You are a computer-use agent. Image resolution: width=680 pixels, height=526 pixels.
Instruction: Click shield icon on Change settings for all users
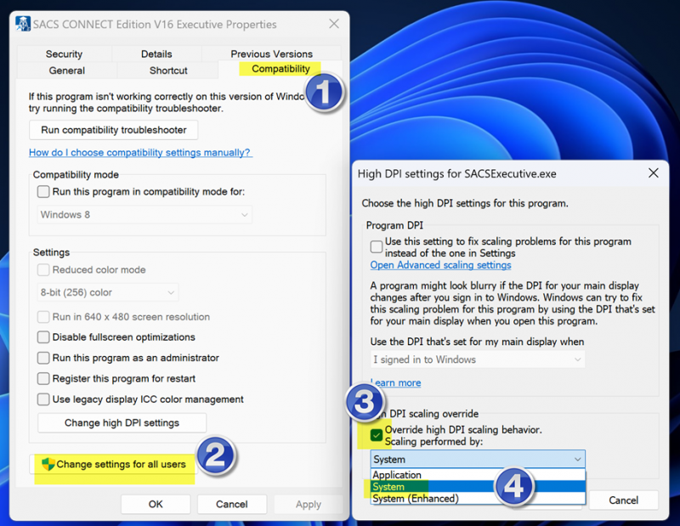coord(48,464)
